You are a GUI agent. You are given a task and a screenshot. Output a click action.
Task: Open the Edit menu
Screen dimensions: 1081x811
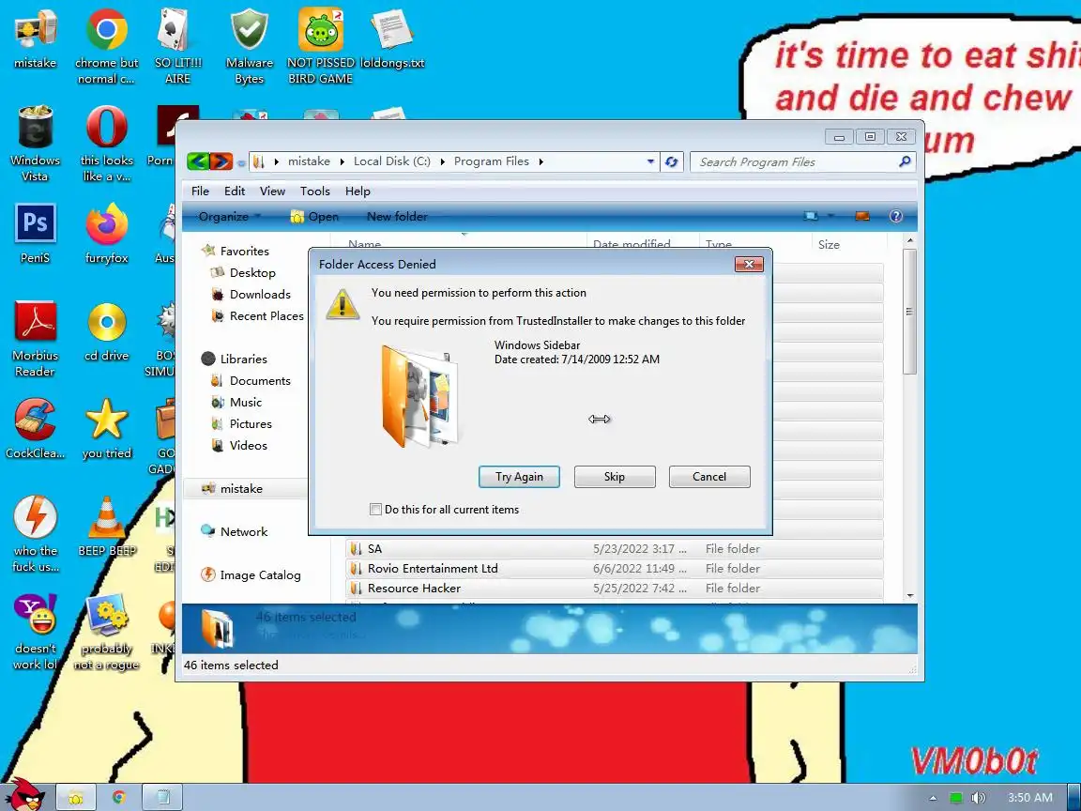pyautogui.click(x=235, y=191)
